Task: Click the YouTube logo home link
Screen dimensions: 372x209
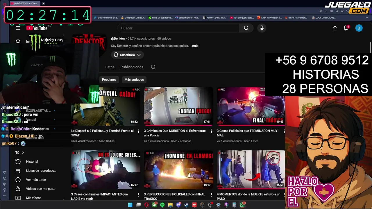Action: (x=37, y=28)
